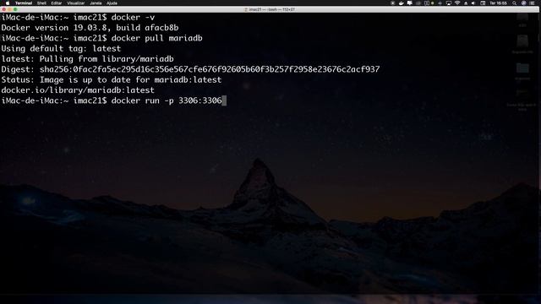Open Notification Center list icon
The width and height of the screenshot is (541, 304).
(x=532, y=3)
